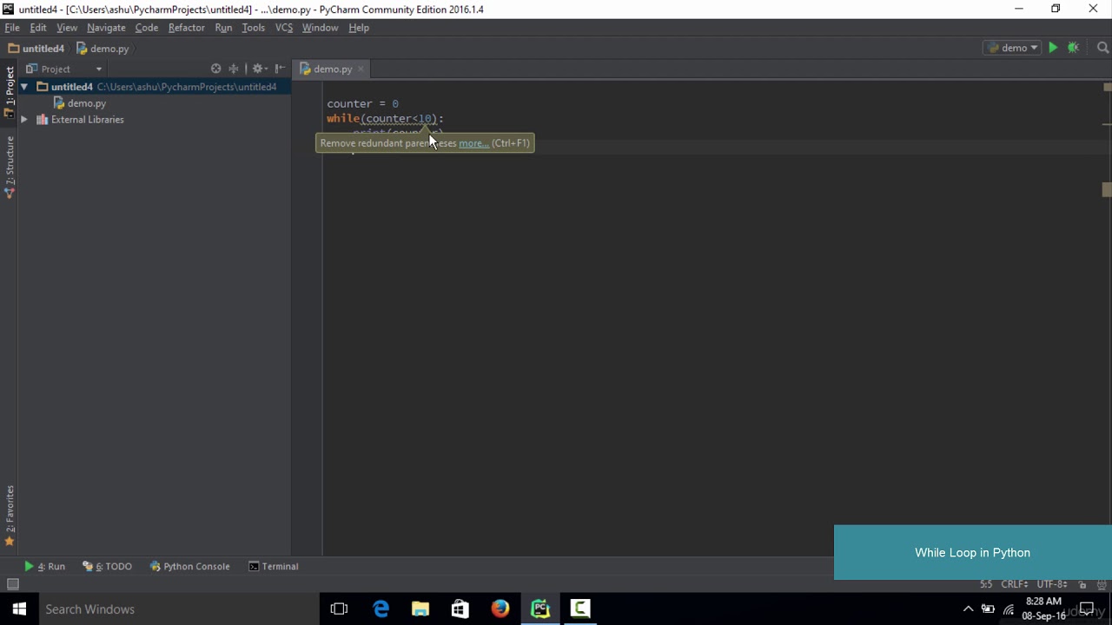1112x625 pixels.
Task: Hide the Project tool window
Action: coord(280,69)
